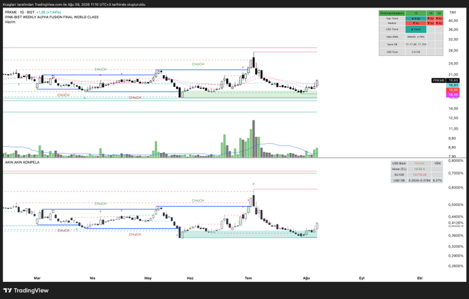Click the YÖN column header in the lower table
469x299 pixels.
(x=437, y=163)
